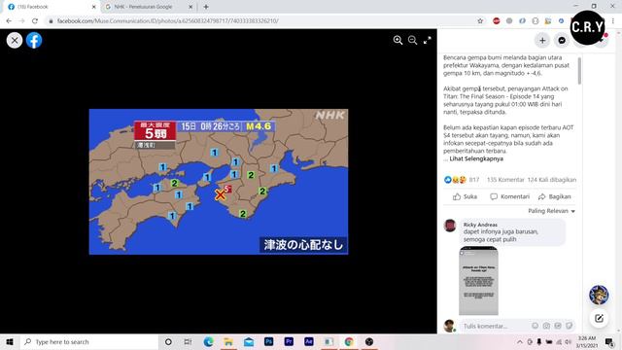This screenshot has width=622, height=350.
Task: Close the NHK Google search tab
Action: coord(190,7)
